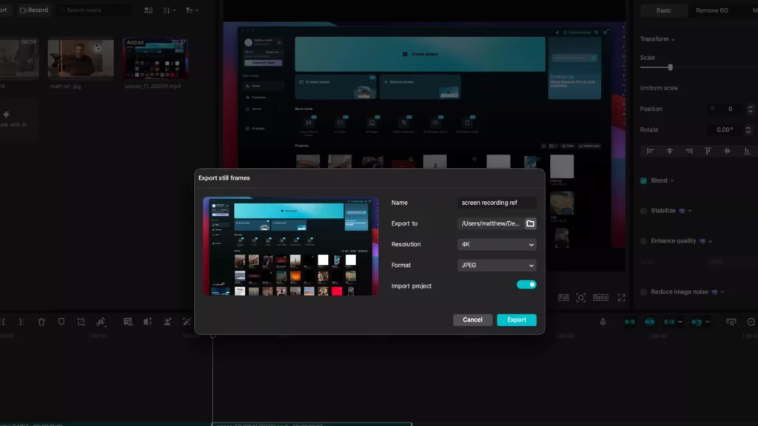Image resolution: width=758 pixels, height=426 pixels.
Task: Expand the Blend section chevron
Action: pyautogui.click(x=671, y=180)
